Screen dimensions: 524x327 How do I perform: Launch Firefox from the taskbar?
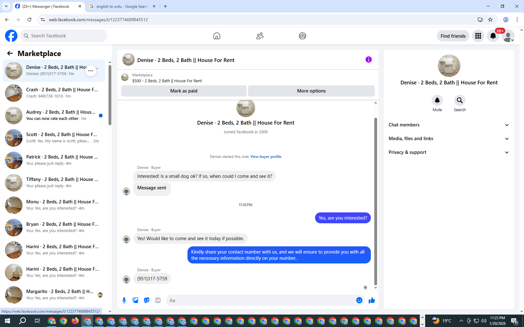coord(75,321)
